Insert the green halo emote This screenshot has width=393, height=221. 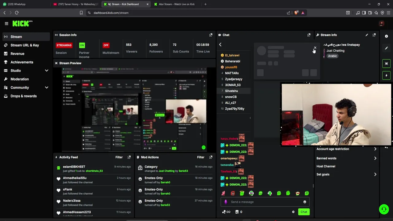242,193
